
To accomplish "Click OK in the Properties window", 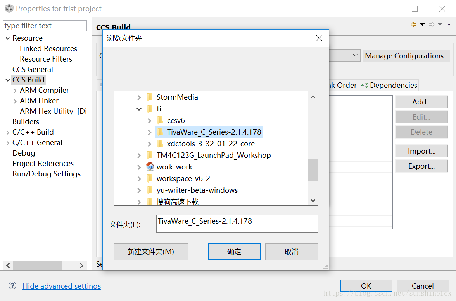I will tap(366, 286).
